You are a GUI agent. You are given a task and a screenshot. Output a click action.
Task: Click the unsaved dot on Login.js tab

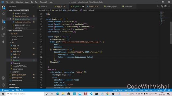point(83,6)
